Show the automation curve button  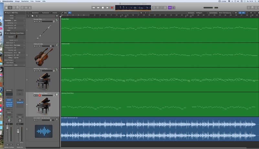(62, 13)
